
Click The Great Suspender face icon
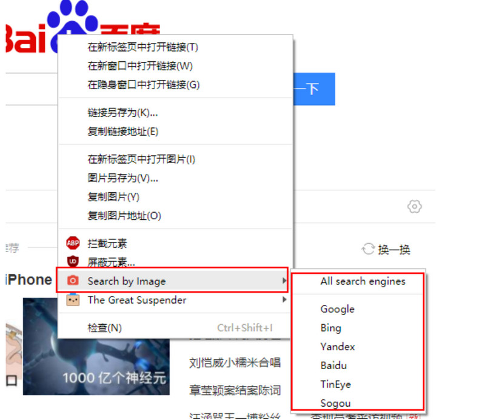pyautogui.click(x=73, y=299)
